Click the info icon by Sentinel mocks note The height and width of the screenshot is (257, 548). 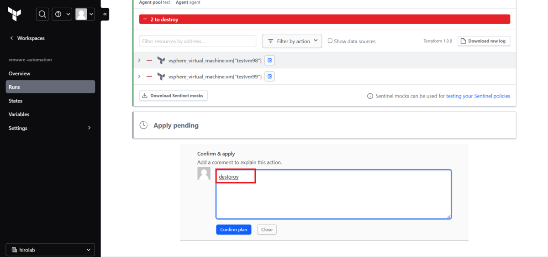pyautogui.click(x=370, y=96)
